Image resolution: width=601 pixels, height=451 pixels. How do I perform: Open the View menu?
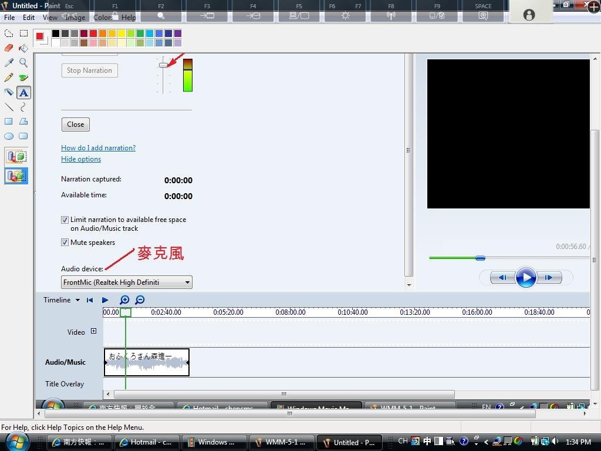[50, 17]
